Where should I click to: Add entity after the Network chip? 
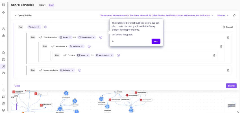(89, 46)
